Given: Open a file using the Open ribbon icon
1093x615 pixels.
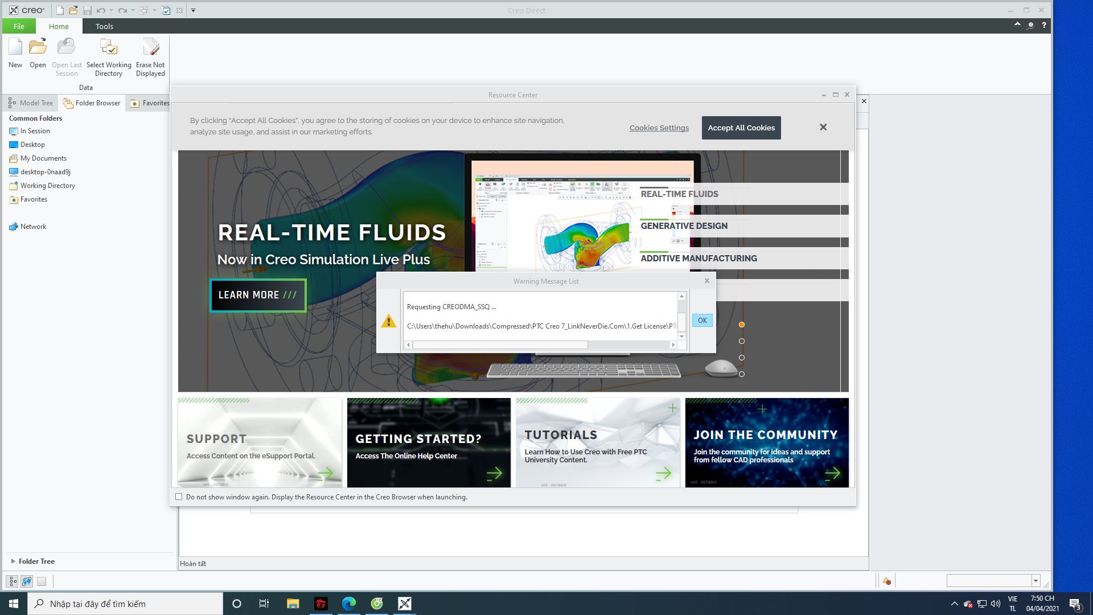Looking at the screenshot, I should pyautogui.click(x=38, y=48).
